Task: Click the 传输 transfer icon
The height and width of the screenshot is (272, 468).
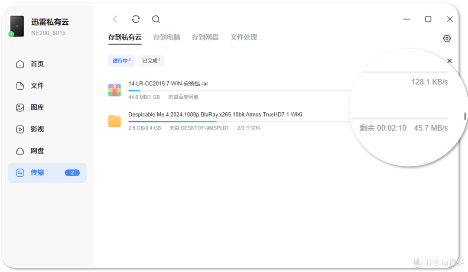Action: [20, 173]
